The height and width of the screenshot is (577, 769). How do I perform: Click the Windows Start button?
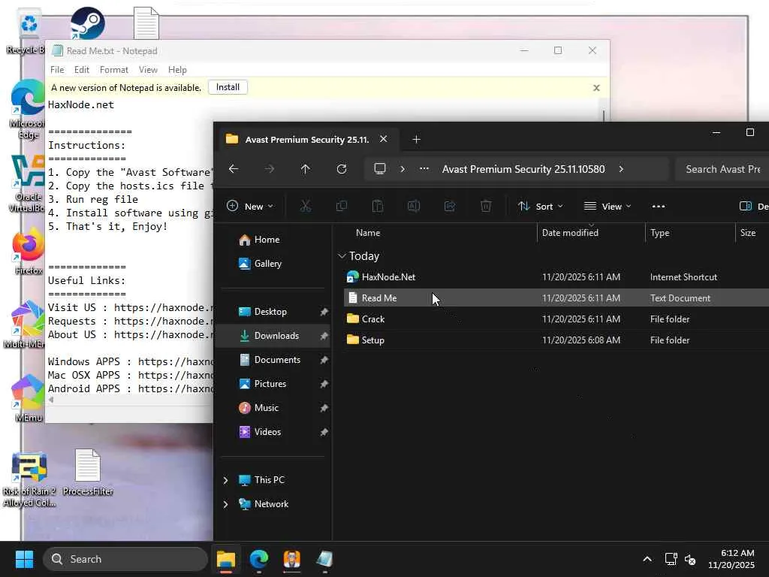click(x=24, y=559)
